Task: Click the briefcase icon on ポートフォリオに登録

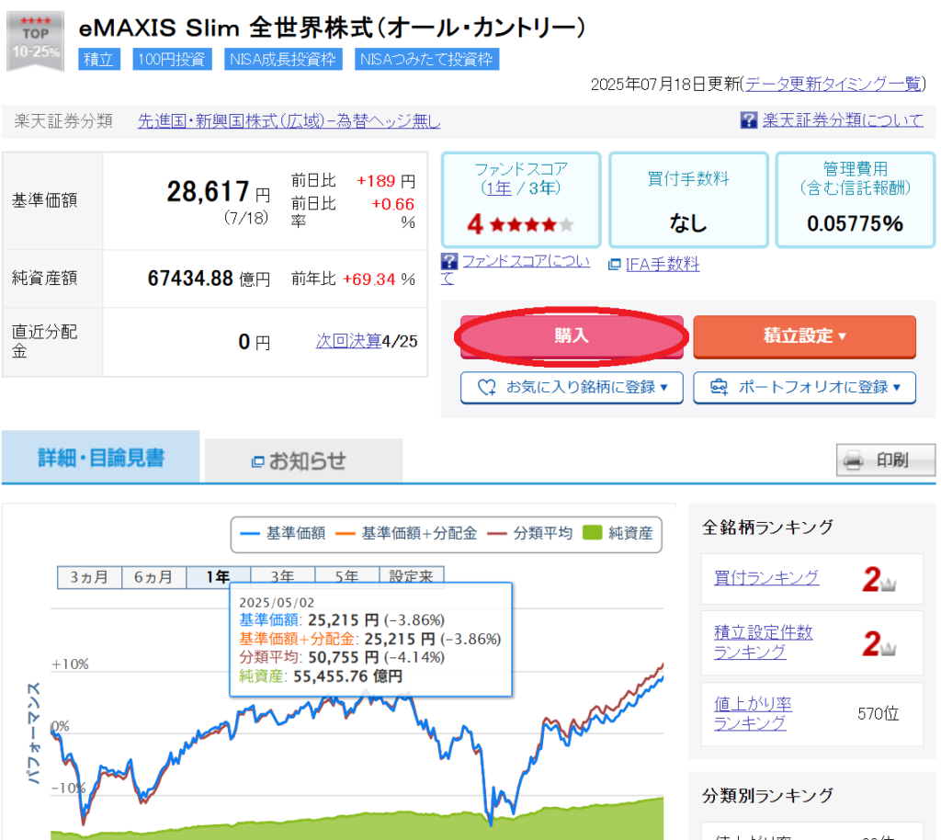Action: tap(719, 387)
